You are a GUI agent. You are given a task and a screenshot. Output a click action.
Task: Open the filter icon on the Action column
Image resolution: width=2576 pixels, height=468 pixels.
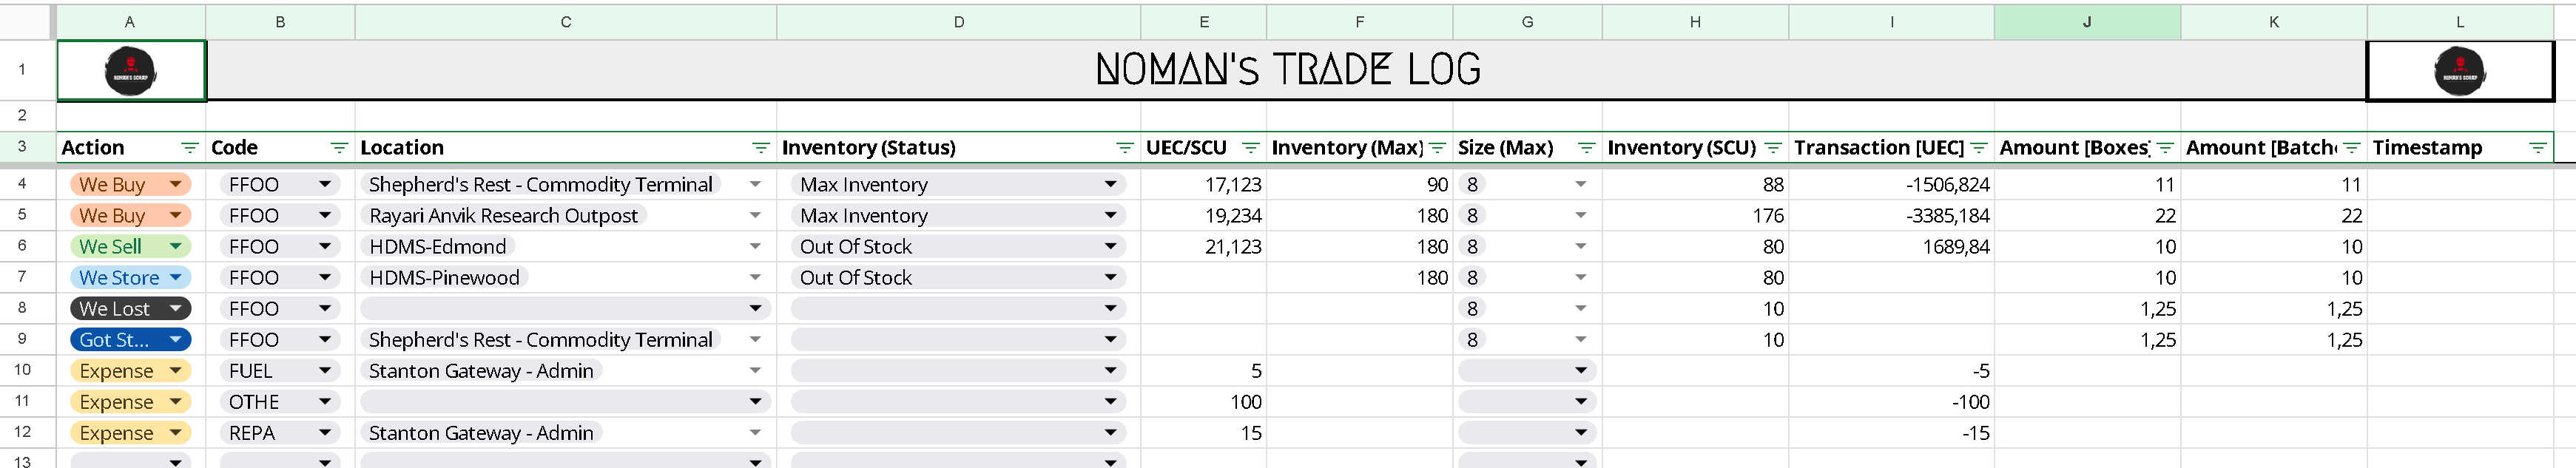coord(189,147)
